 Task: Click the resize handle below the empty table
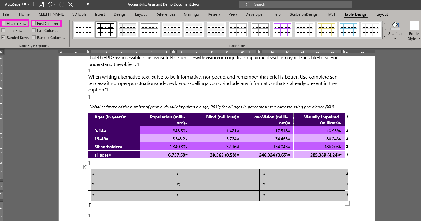347,203
